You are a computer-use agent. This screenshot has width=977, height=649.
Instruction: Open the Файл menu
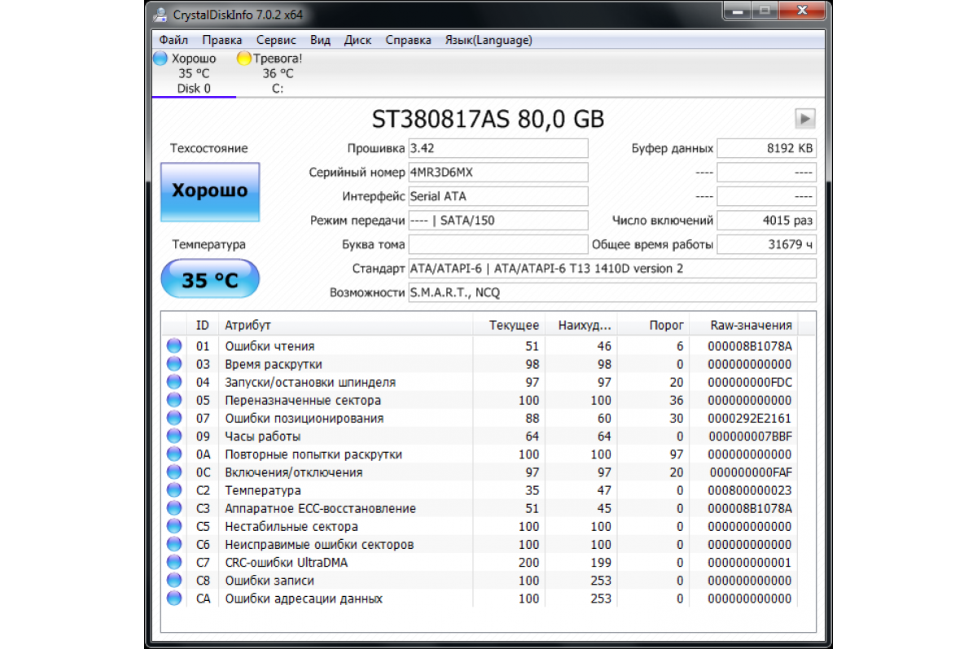pyautogui.click(x=174, y=40)
